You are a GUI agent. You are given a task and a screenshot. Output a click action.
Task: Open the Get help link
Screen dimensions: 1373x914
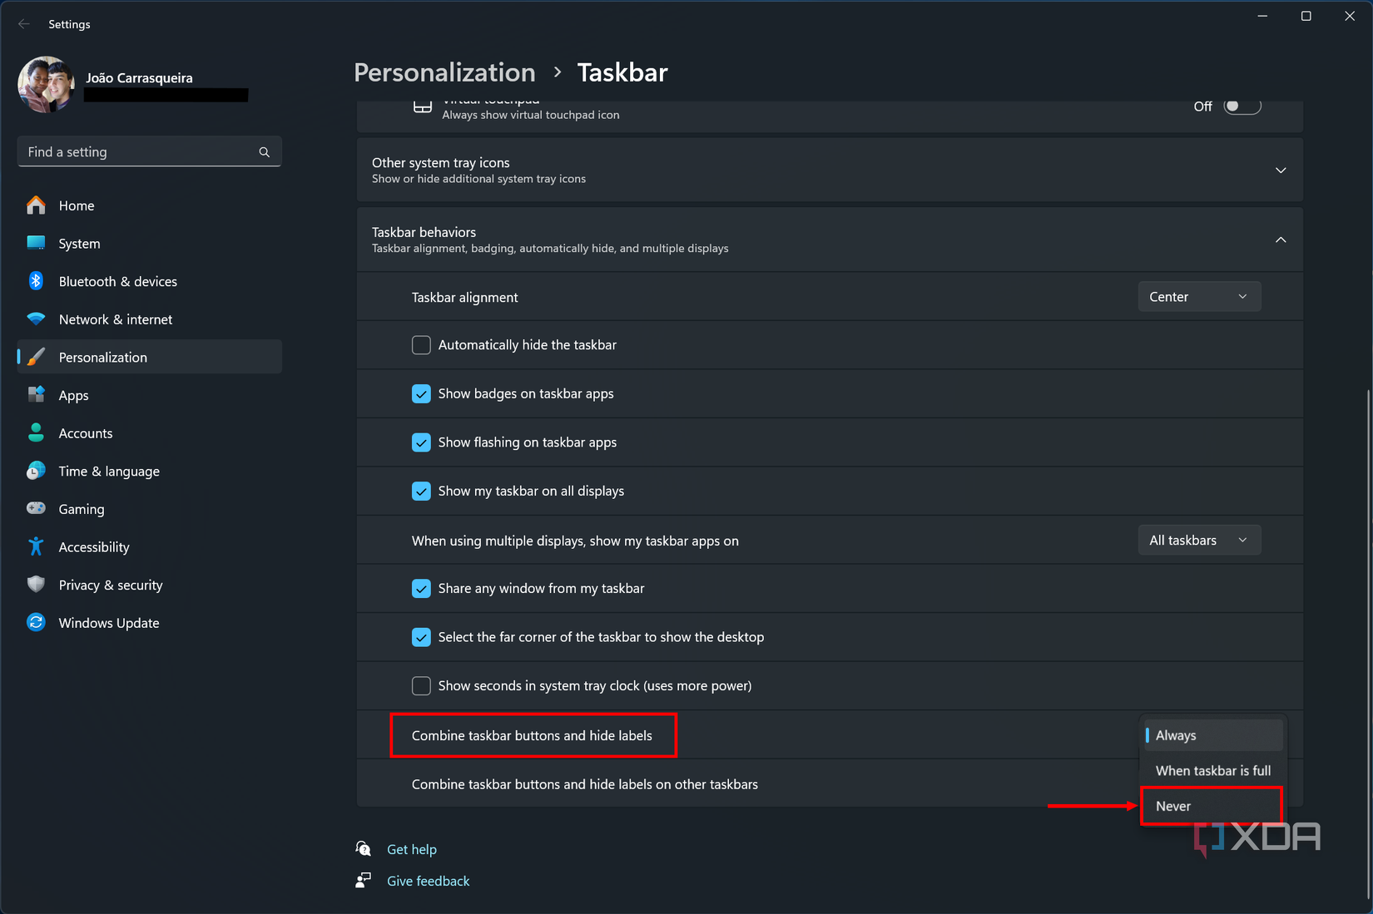[411, 849]
